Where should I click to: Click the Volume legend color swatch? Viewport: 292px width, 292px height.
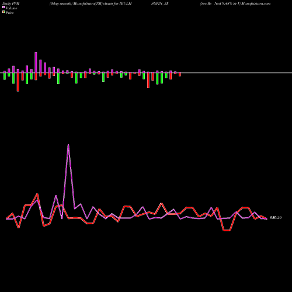click(4, 8)
